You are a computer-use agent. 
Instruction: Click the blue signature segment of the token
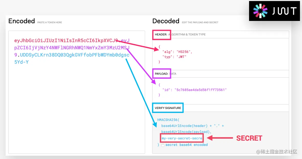[74, 55]
